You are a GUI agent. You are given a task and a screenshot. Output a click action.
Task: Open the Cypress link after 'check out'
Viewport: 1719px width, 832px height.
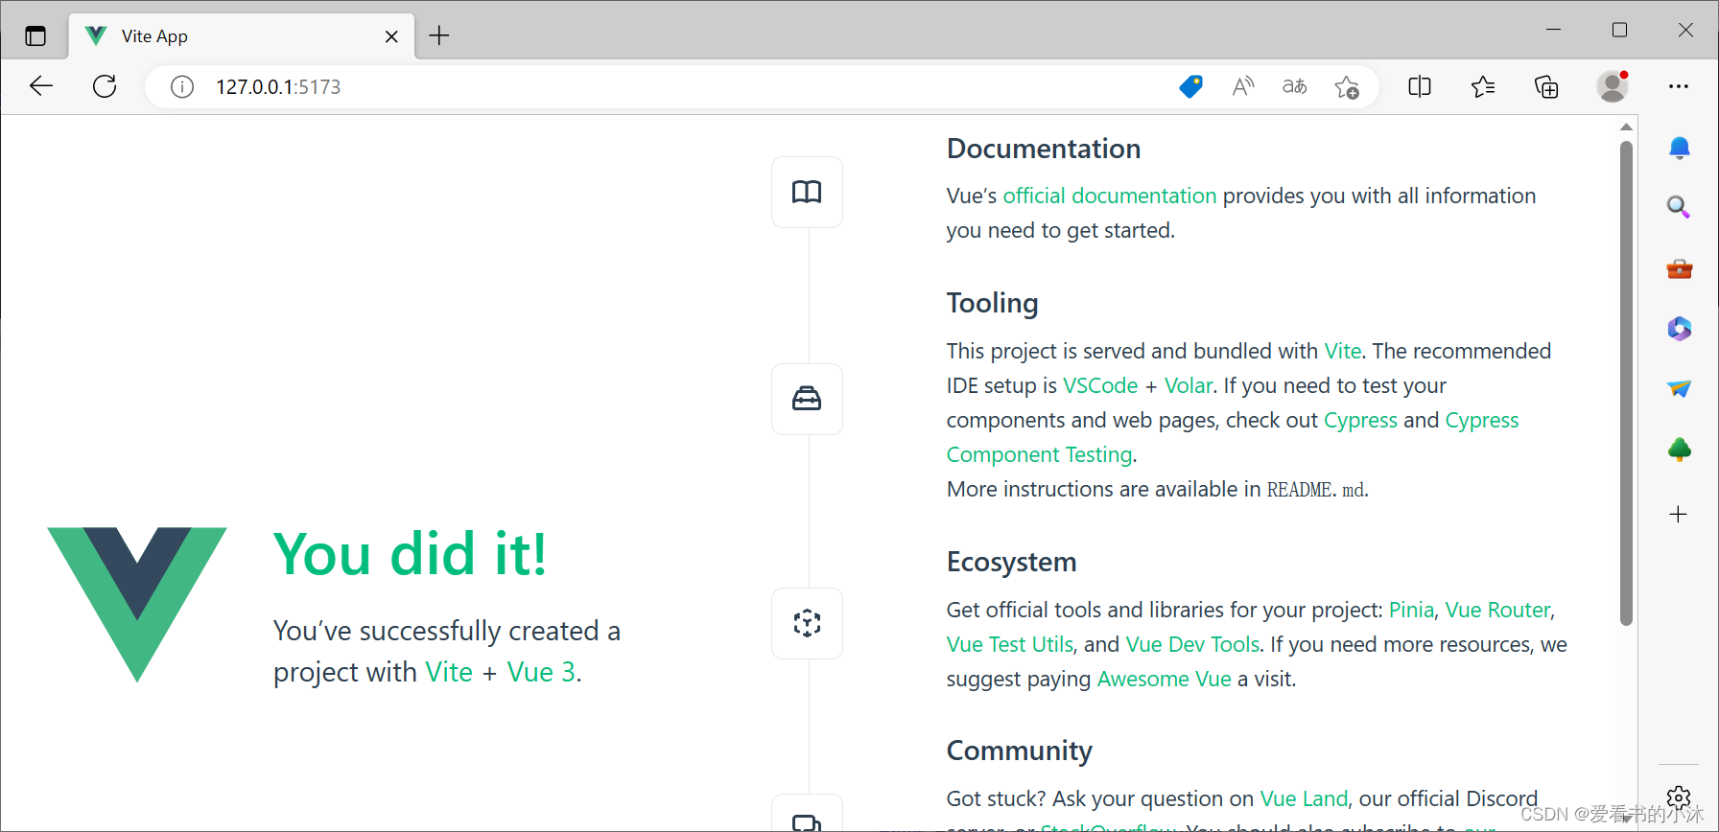[x=1360, y=420]
